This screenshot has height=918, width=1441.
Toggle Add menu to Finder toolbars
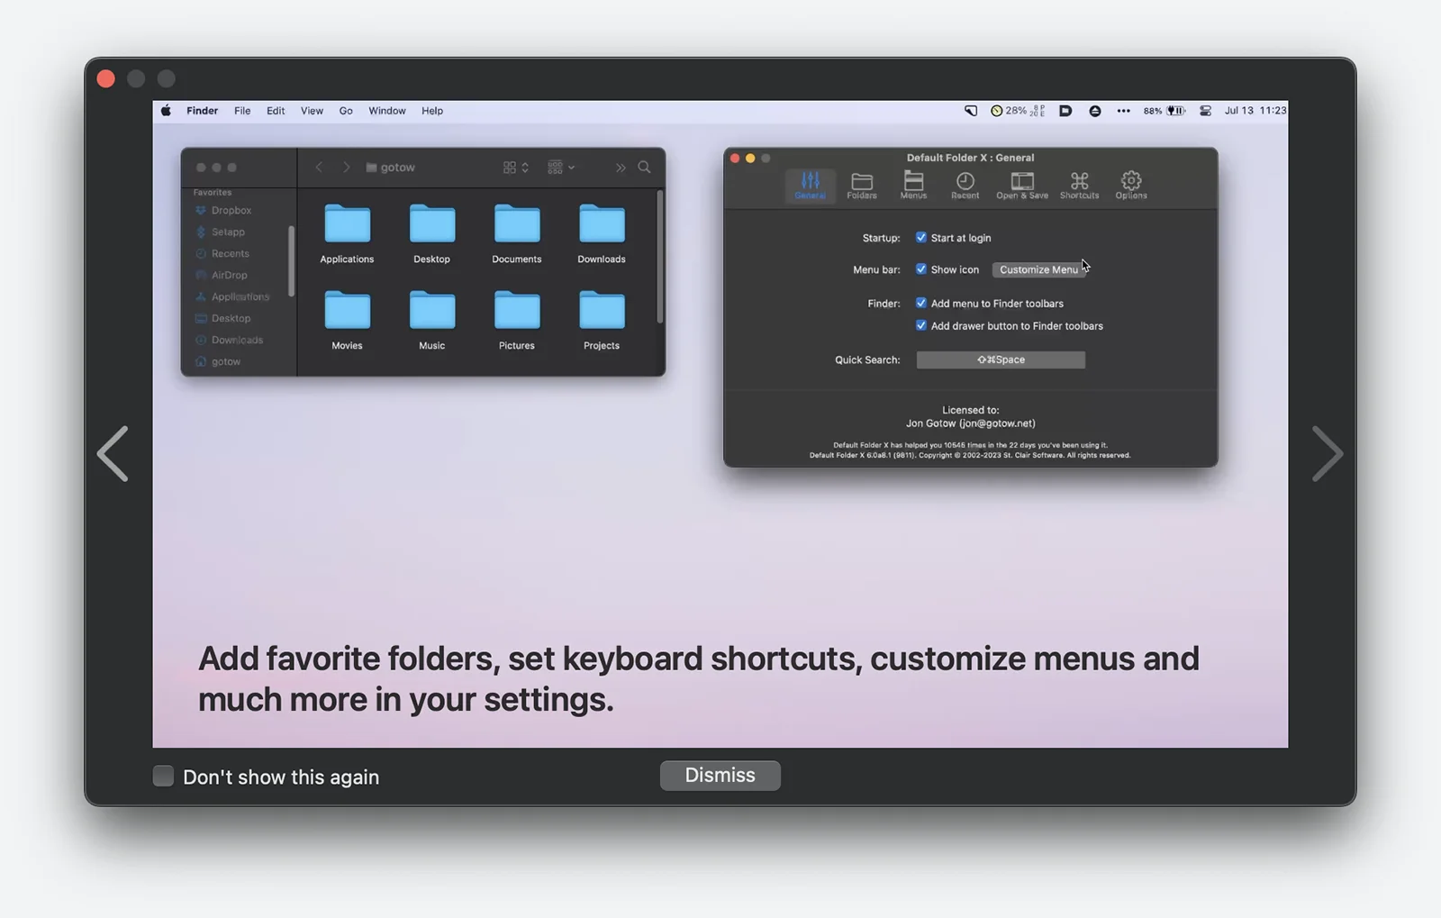(x=920, y=304)
